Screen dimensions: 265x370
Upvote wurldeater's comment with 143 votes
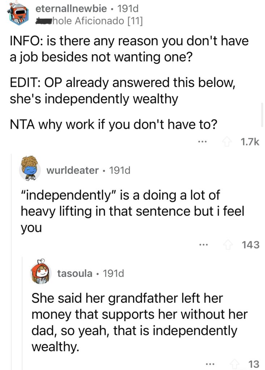coord(228,245)
